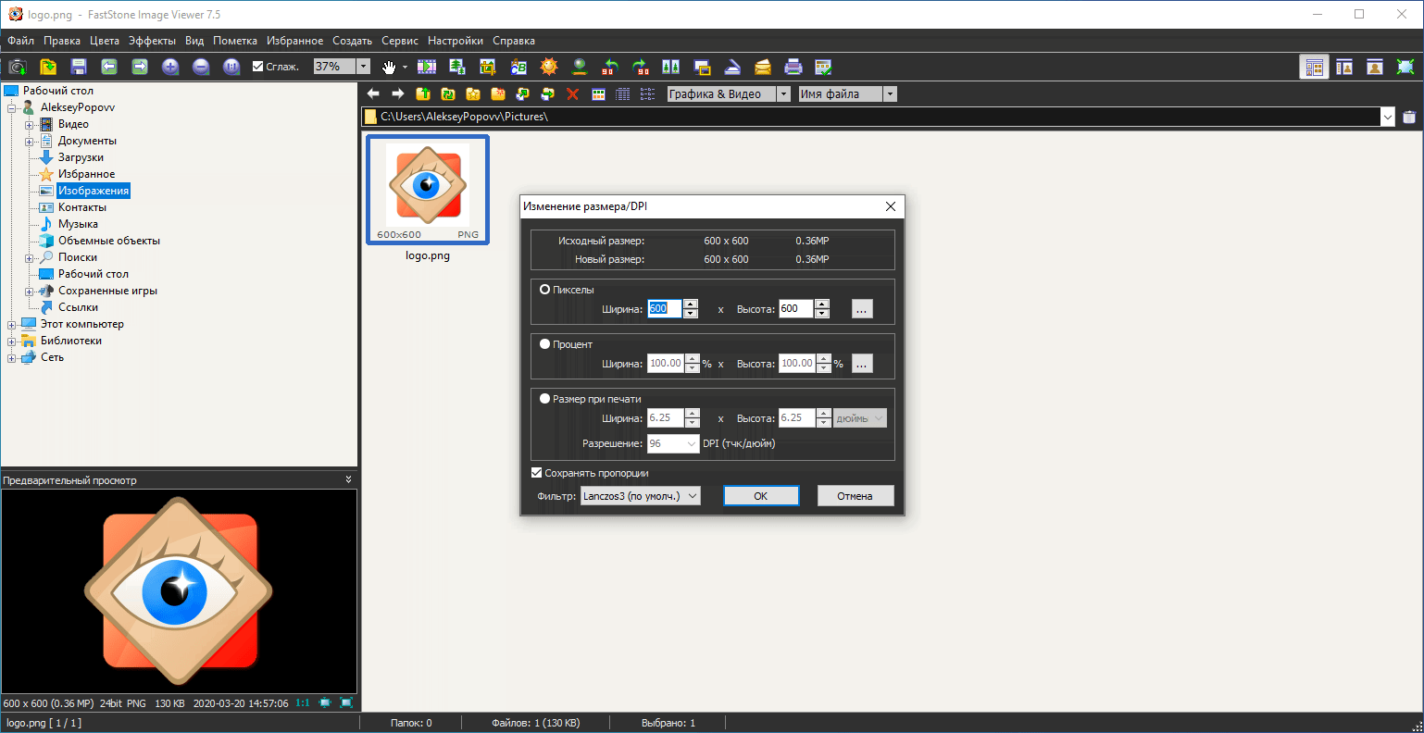Viewport: 1424px width, 733px height.
Task: Click the compare selected images icon
Action: (671, 67)
